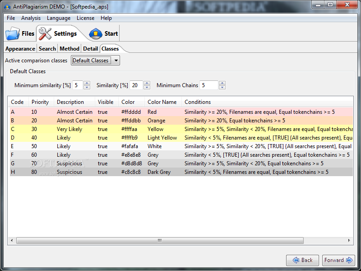Image resolution: width=361 pixels, height=271 pixels.
Task: Decrease Minimum similarity with down arrow
Action: pyautogui.click(x=87, y=87)
